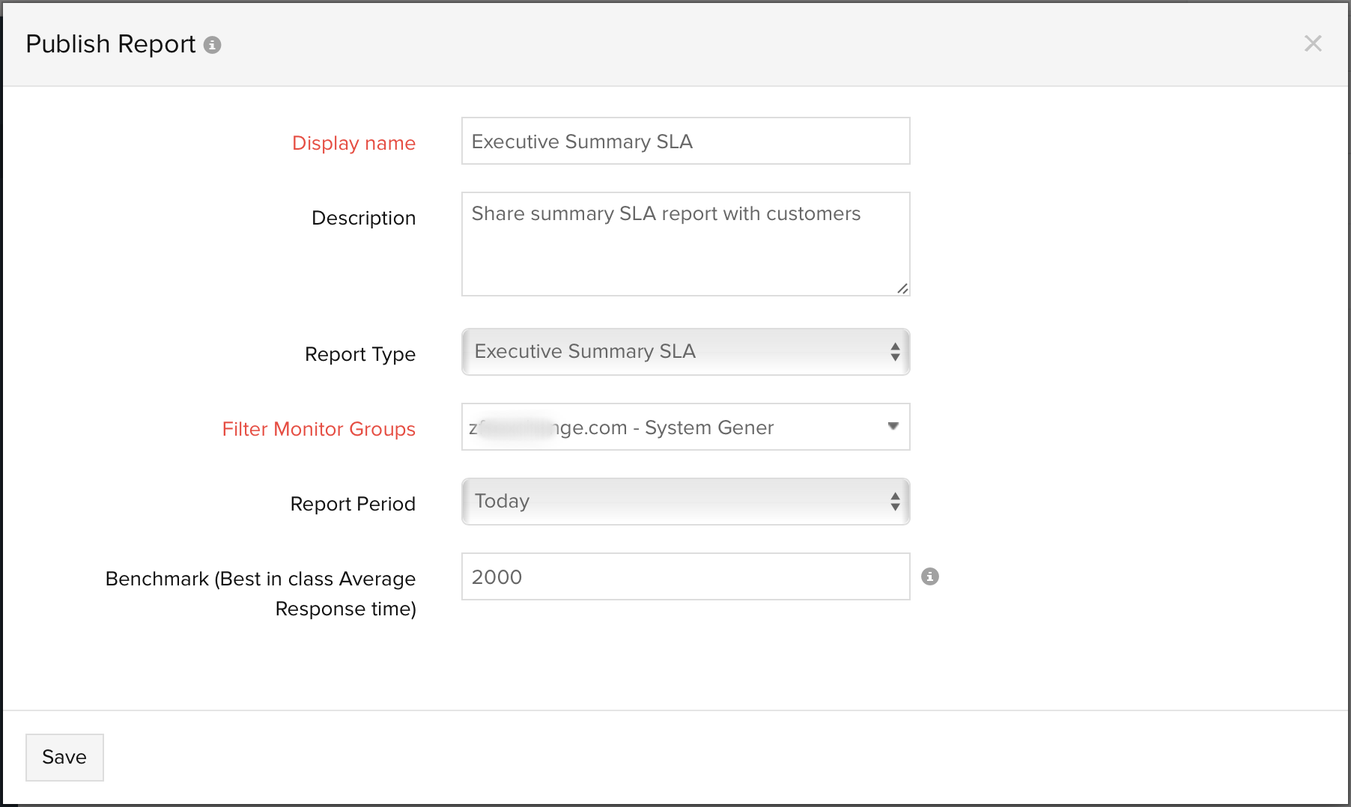Click the red Display name label
This screenshot has width=1351, height=807.
click(x=353, y=143)
